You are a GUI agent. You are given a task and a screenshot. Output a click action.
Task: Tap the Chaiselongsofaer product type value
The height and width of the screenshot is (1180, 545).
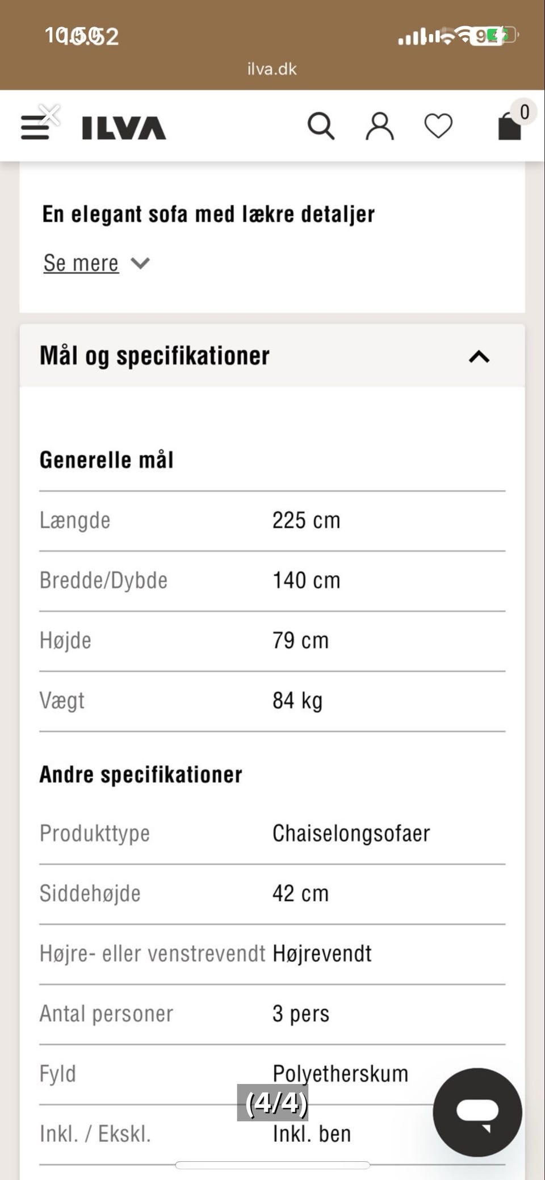pos(352,833)
